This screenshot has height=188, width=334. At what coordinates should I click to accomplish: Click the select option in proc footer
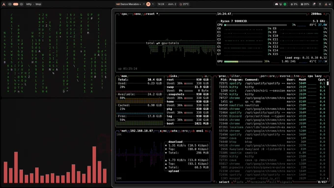tap(224, 182)
